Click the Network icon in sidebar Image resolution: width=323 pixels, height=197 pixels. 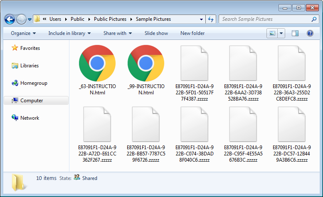[x=15, y=118]
